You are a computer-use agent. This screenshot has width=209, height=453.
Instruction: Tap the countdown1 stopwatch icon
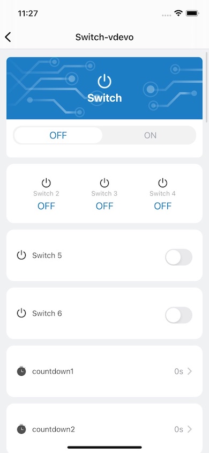pos(21,371)
